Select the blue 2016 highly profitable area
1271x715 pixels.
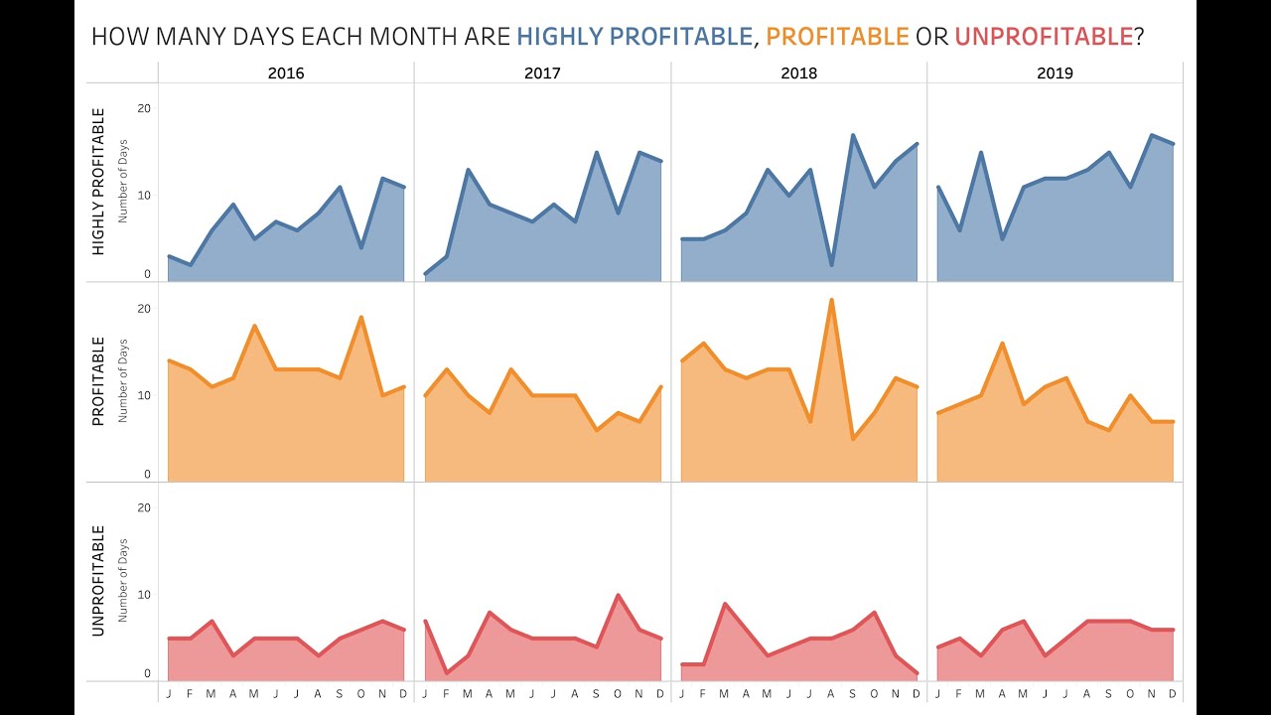click(x=288, y=248)
